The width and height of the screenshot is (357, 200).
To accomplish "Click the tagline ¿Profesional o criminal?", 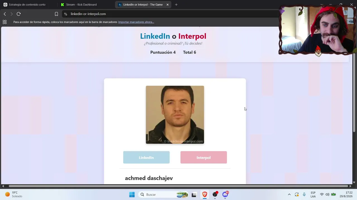I will 173,43.
